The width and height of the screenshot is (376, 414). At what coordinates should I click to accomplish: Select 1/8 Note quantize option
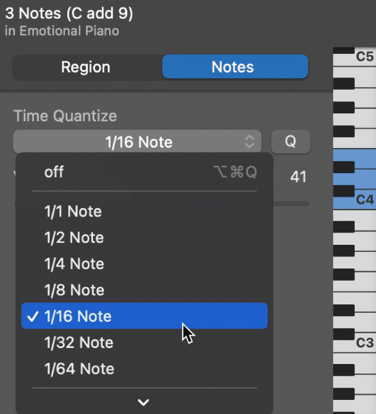(x=144, y=290)
